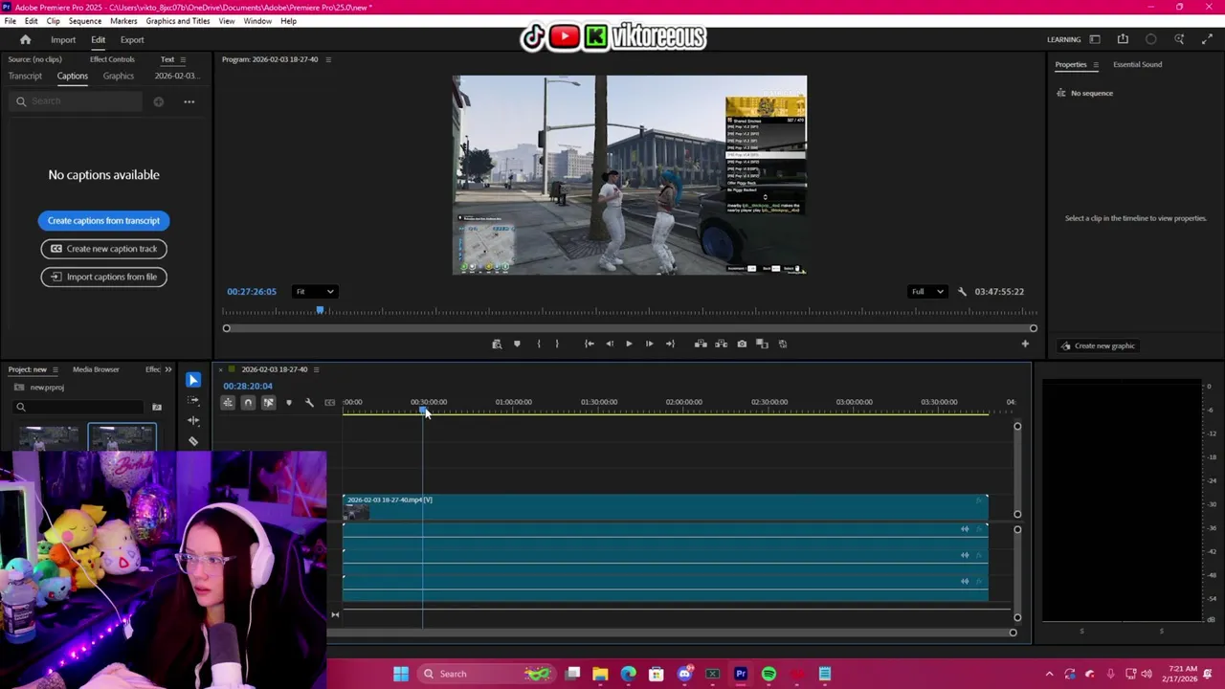Select the Track Select Forward tool
The image size is (1225, 689).
193,401
